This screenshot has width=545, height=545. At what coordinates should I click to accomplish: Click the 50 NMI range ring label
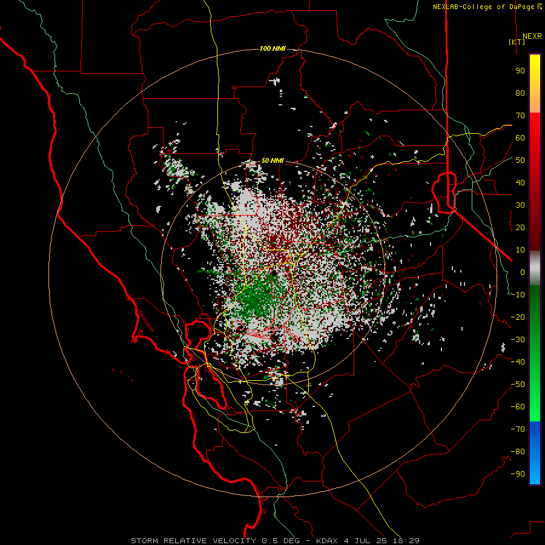click(272, 160)
